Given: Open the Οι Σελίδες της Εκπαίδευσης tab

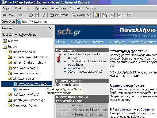Looking at the screenshot, I should [x=87, y=42].
